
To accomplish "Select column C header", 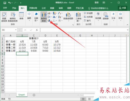I will (x=34, y=35).
